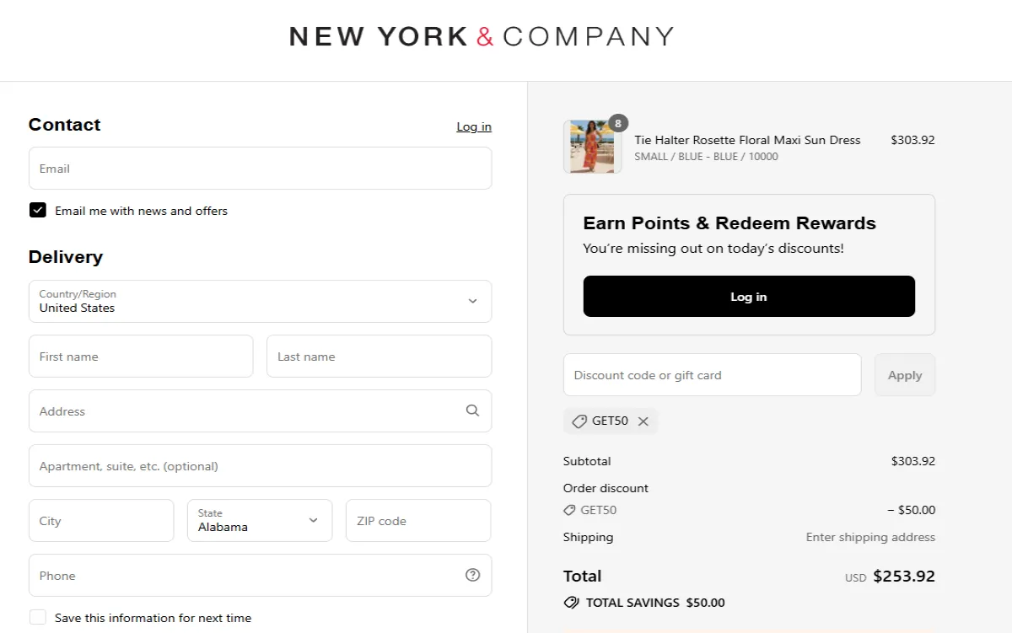
Task: Click the tag icon on the GET50 chip
Action: tap(579, 421)
